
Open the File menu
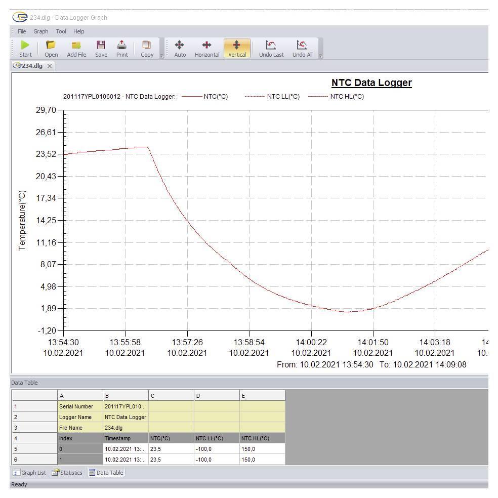[22, 31]
